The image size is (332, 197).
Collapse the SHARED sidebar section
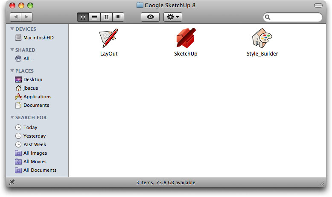[12, 50]
